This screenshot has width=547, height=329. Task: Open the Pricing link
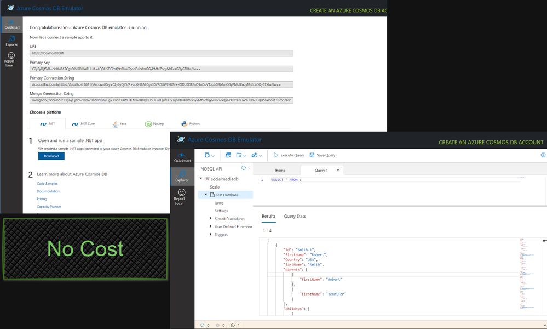pyautogui.click(x=42, y=199)
